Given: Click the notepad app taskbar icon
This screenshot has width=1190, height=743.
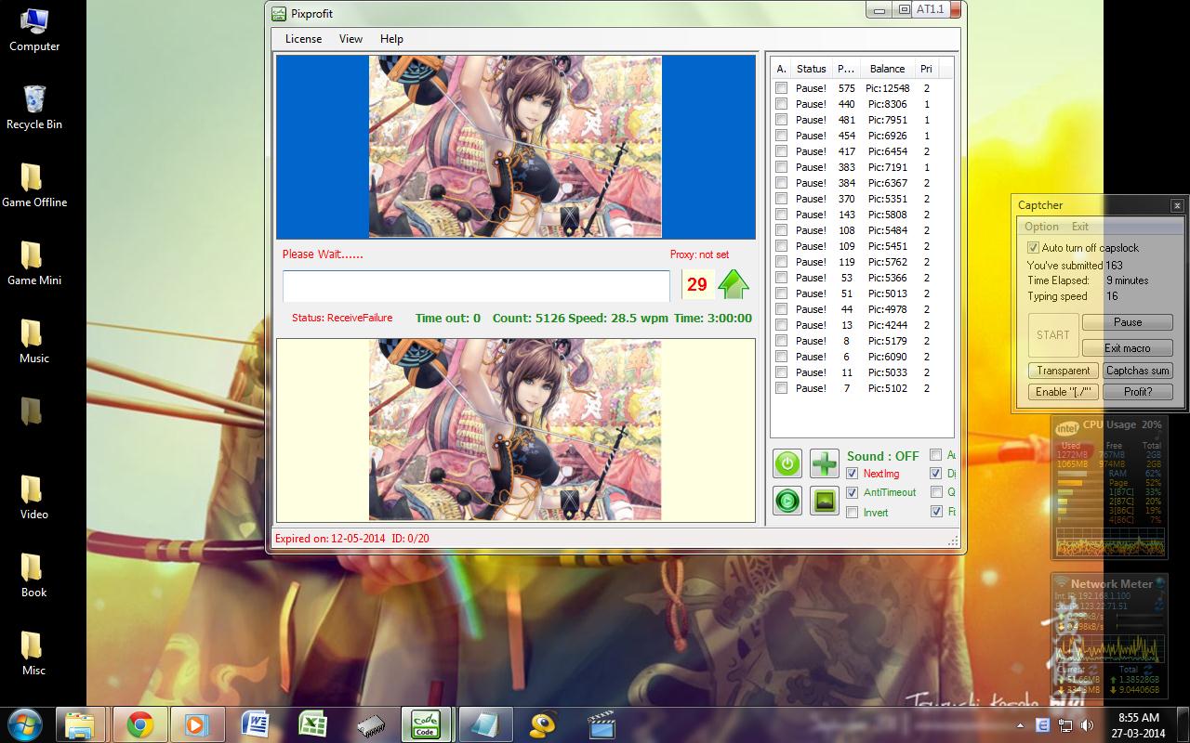Looking at the screenshot, I should point(486,724).
